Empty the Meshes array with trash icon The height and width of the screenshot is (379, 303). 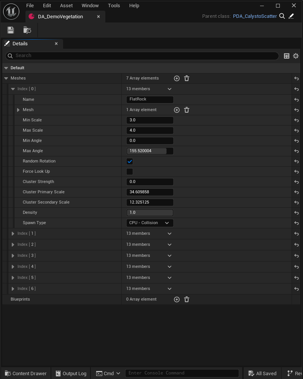click(x=187, y=78)
